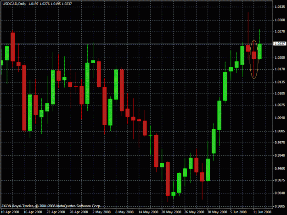Viewport: 287px width, 215px height.
Task: Click the 1.0300 price axis label
Action: click(x=280, y=20)
